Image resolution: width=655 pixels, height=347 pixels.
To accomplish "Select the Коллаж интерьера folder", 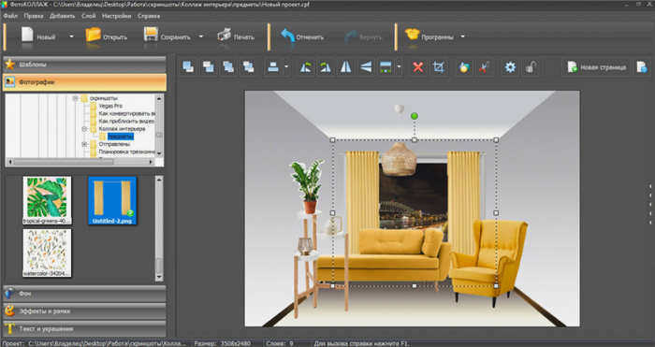I will pyautogui.click(x=122, y=129).
